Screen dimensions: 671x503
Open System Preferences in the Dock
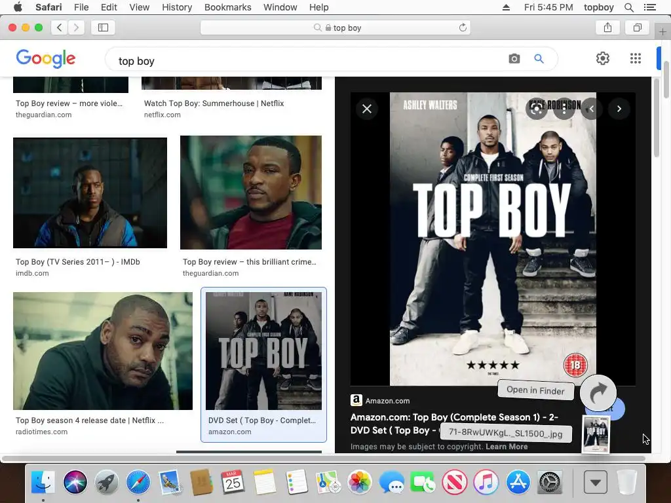tap(550, 482)
